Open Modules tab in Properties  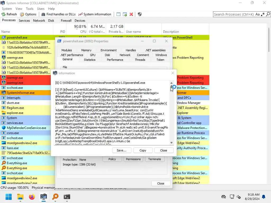(x=66, y=50)
